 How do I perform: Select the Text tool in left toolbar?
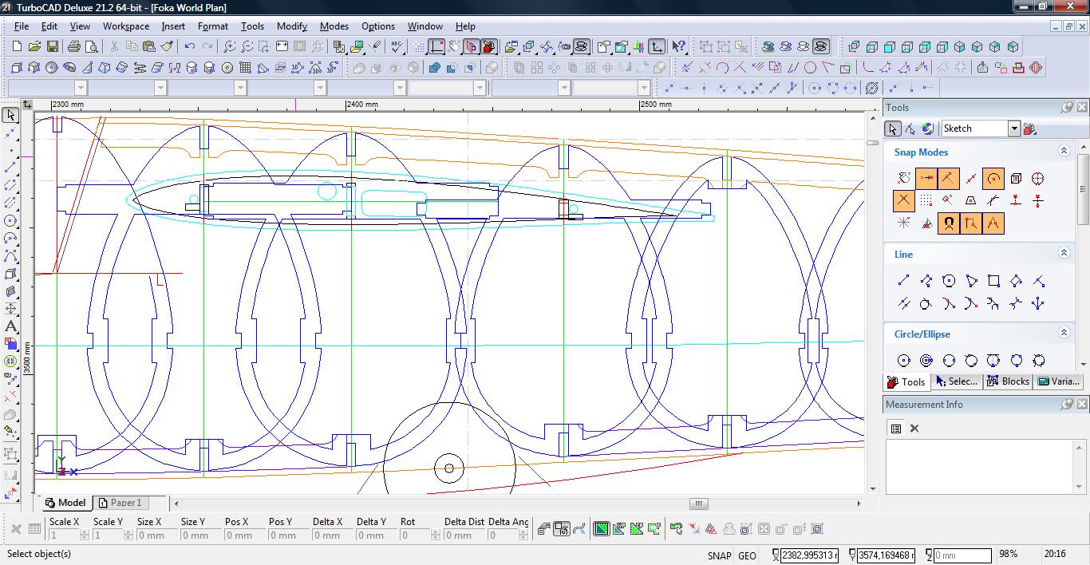tap(10, 326)
